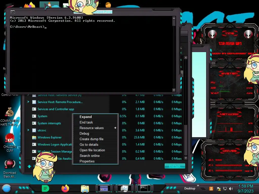Click Task Manager scrollbar up arrow

tap(186, 58)
